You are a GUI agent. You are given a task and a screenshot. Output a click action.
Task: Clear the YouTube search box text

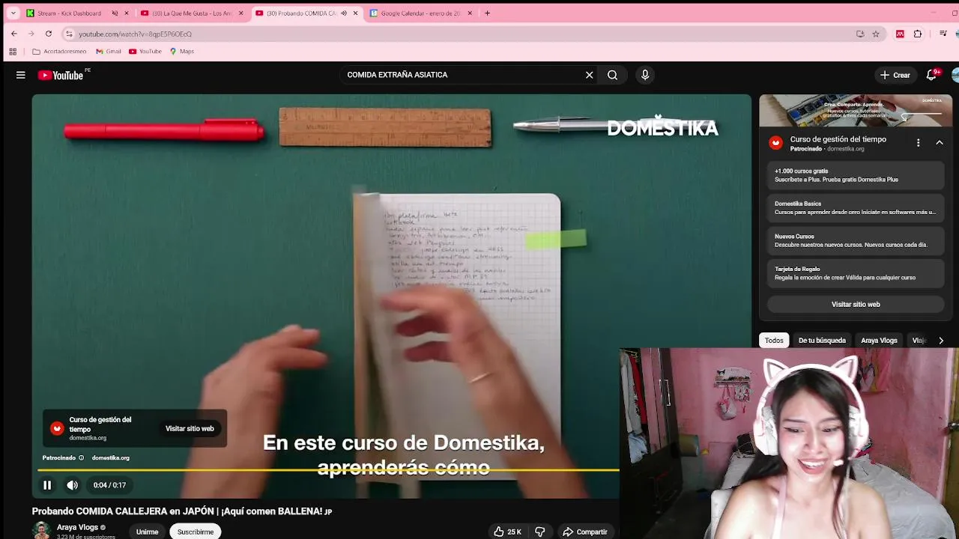click(x=589, y=75)
